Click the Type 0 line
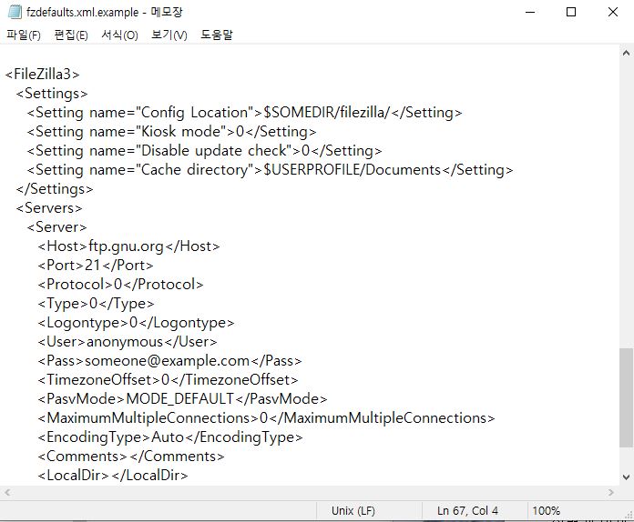Image resolution: width=634 pixels, height=522 pixels. coord(96,303)
